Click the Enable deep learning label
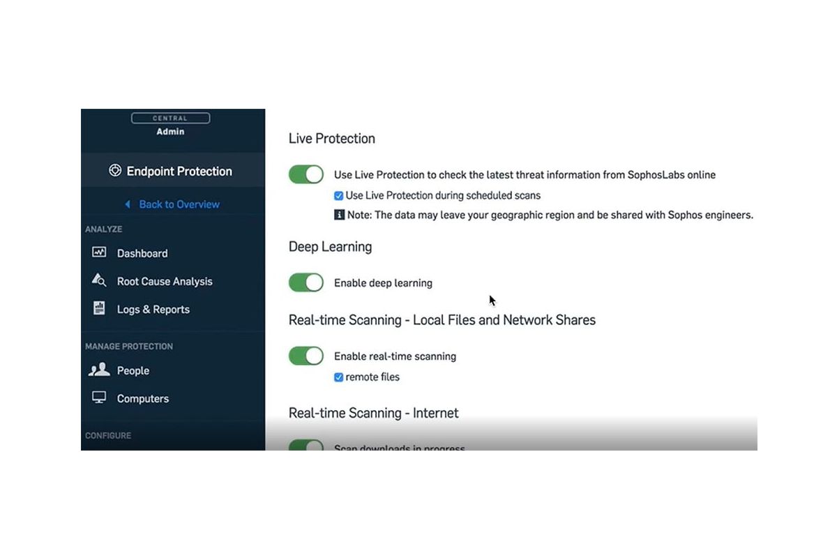 [383, 283]
